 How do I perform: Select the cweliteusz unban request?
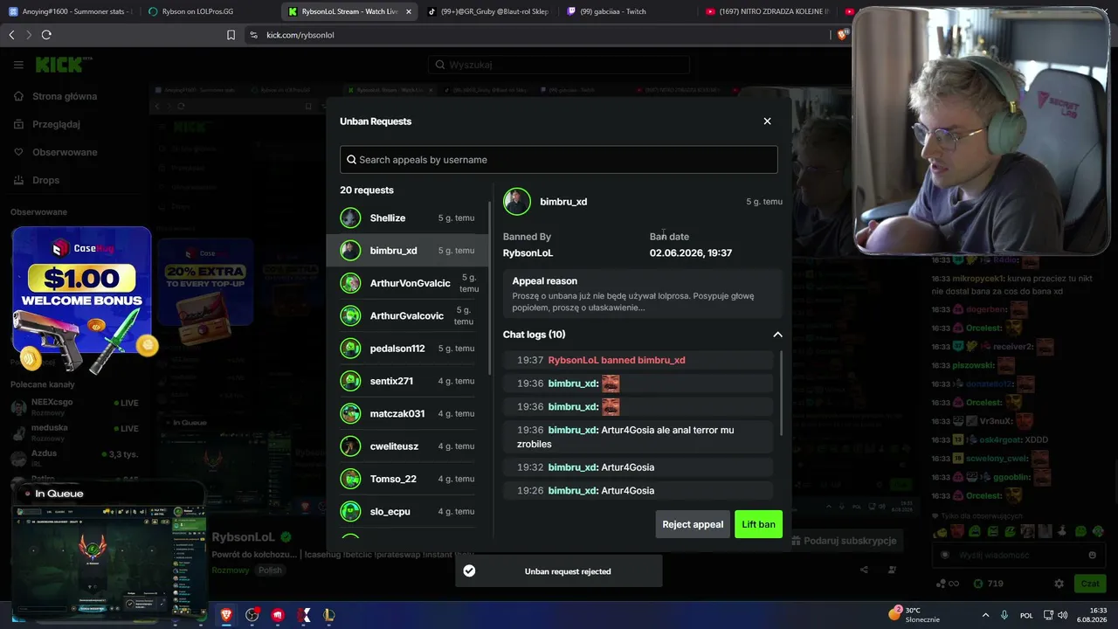point(407,446)
